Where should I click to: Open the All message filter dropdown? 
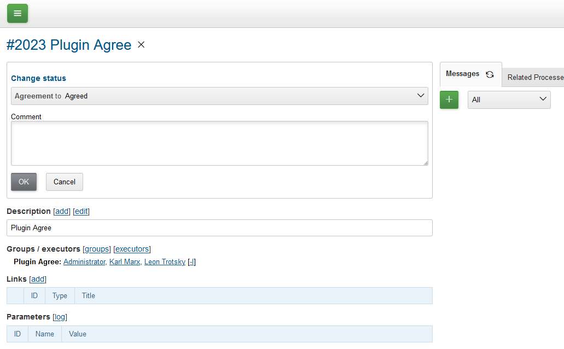point(509,100)
